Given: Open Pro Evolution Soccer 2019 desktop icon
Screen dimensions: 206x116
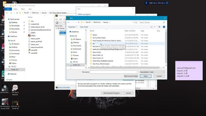Looking at the screenshot, I should click(x=5, y=104).
